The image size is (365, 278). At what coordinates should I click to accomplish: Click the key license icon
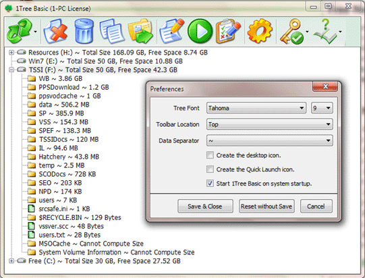pyautogui.click(x=292, y=32)
